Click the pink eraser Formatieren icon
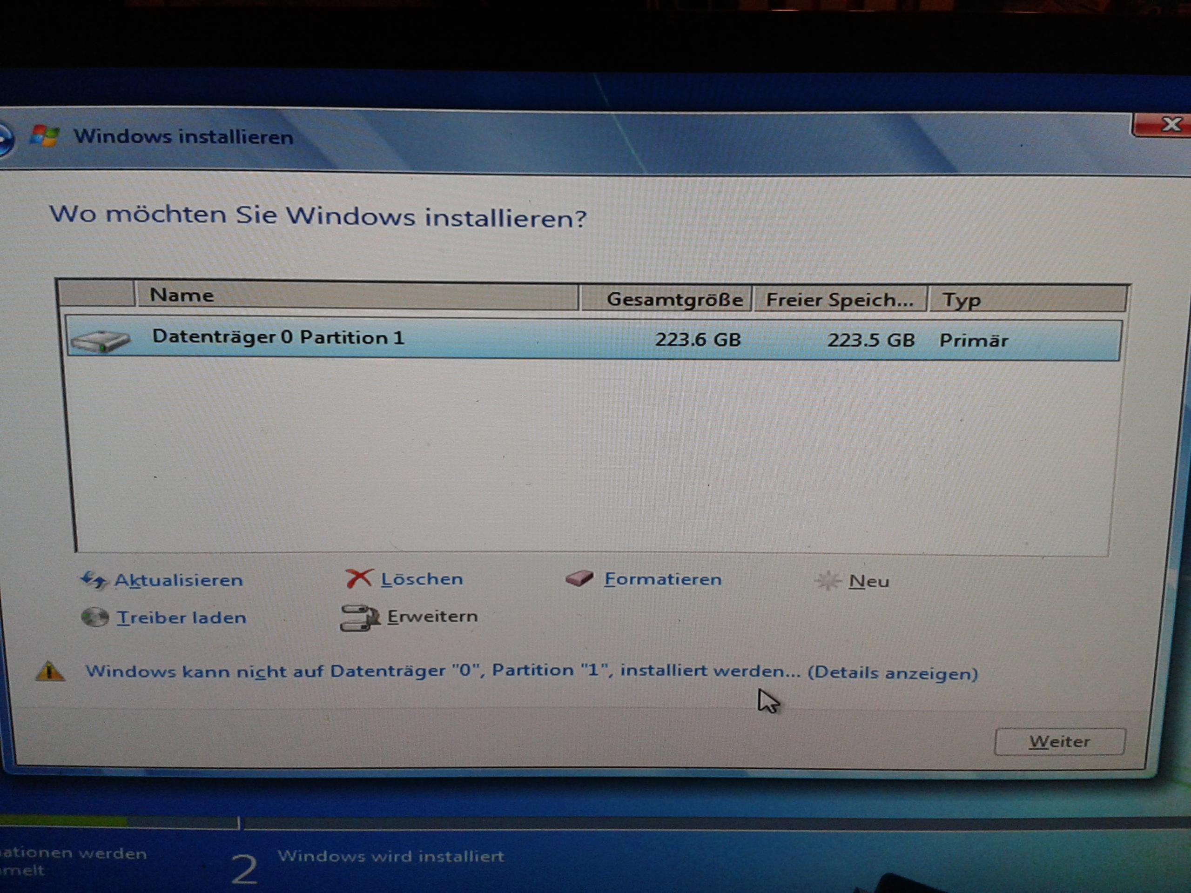 pos(579,578)
